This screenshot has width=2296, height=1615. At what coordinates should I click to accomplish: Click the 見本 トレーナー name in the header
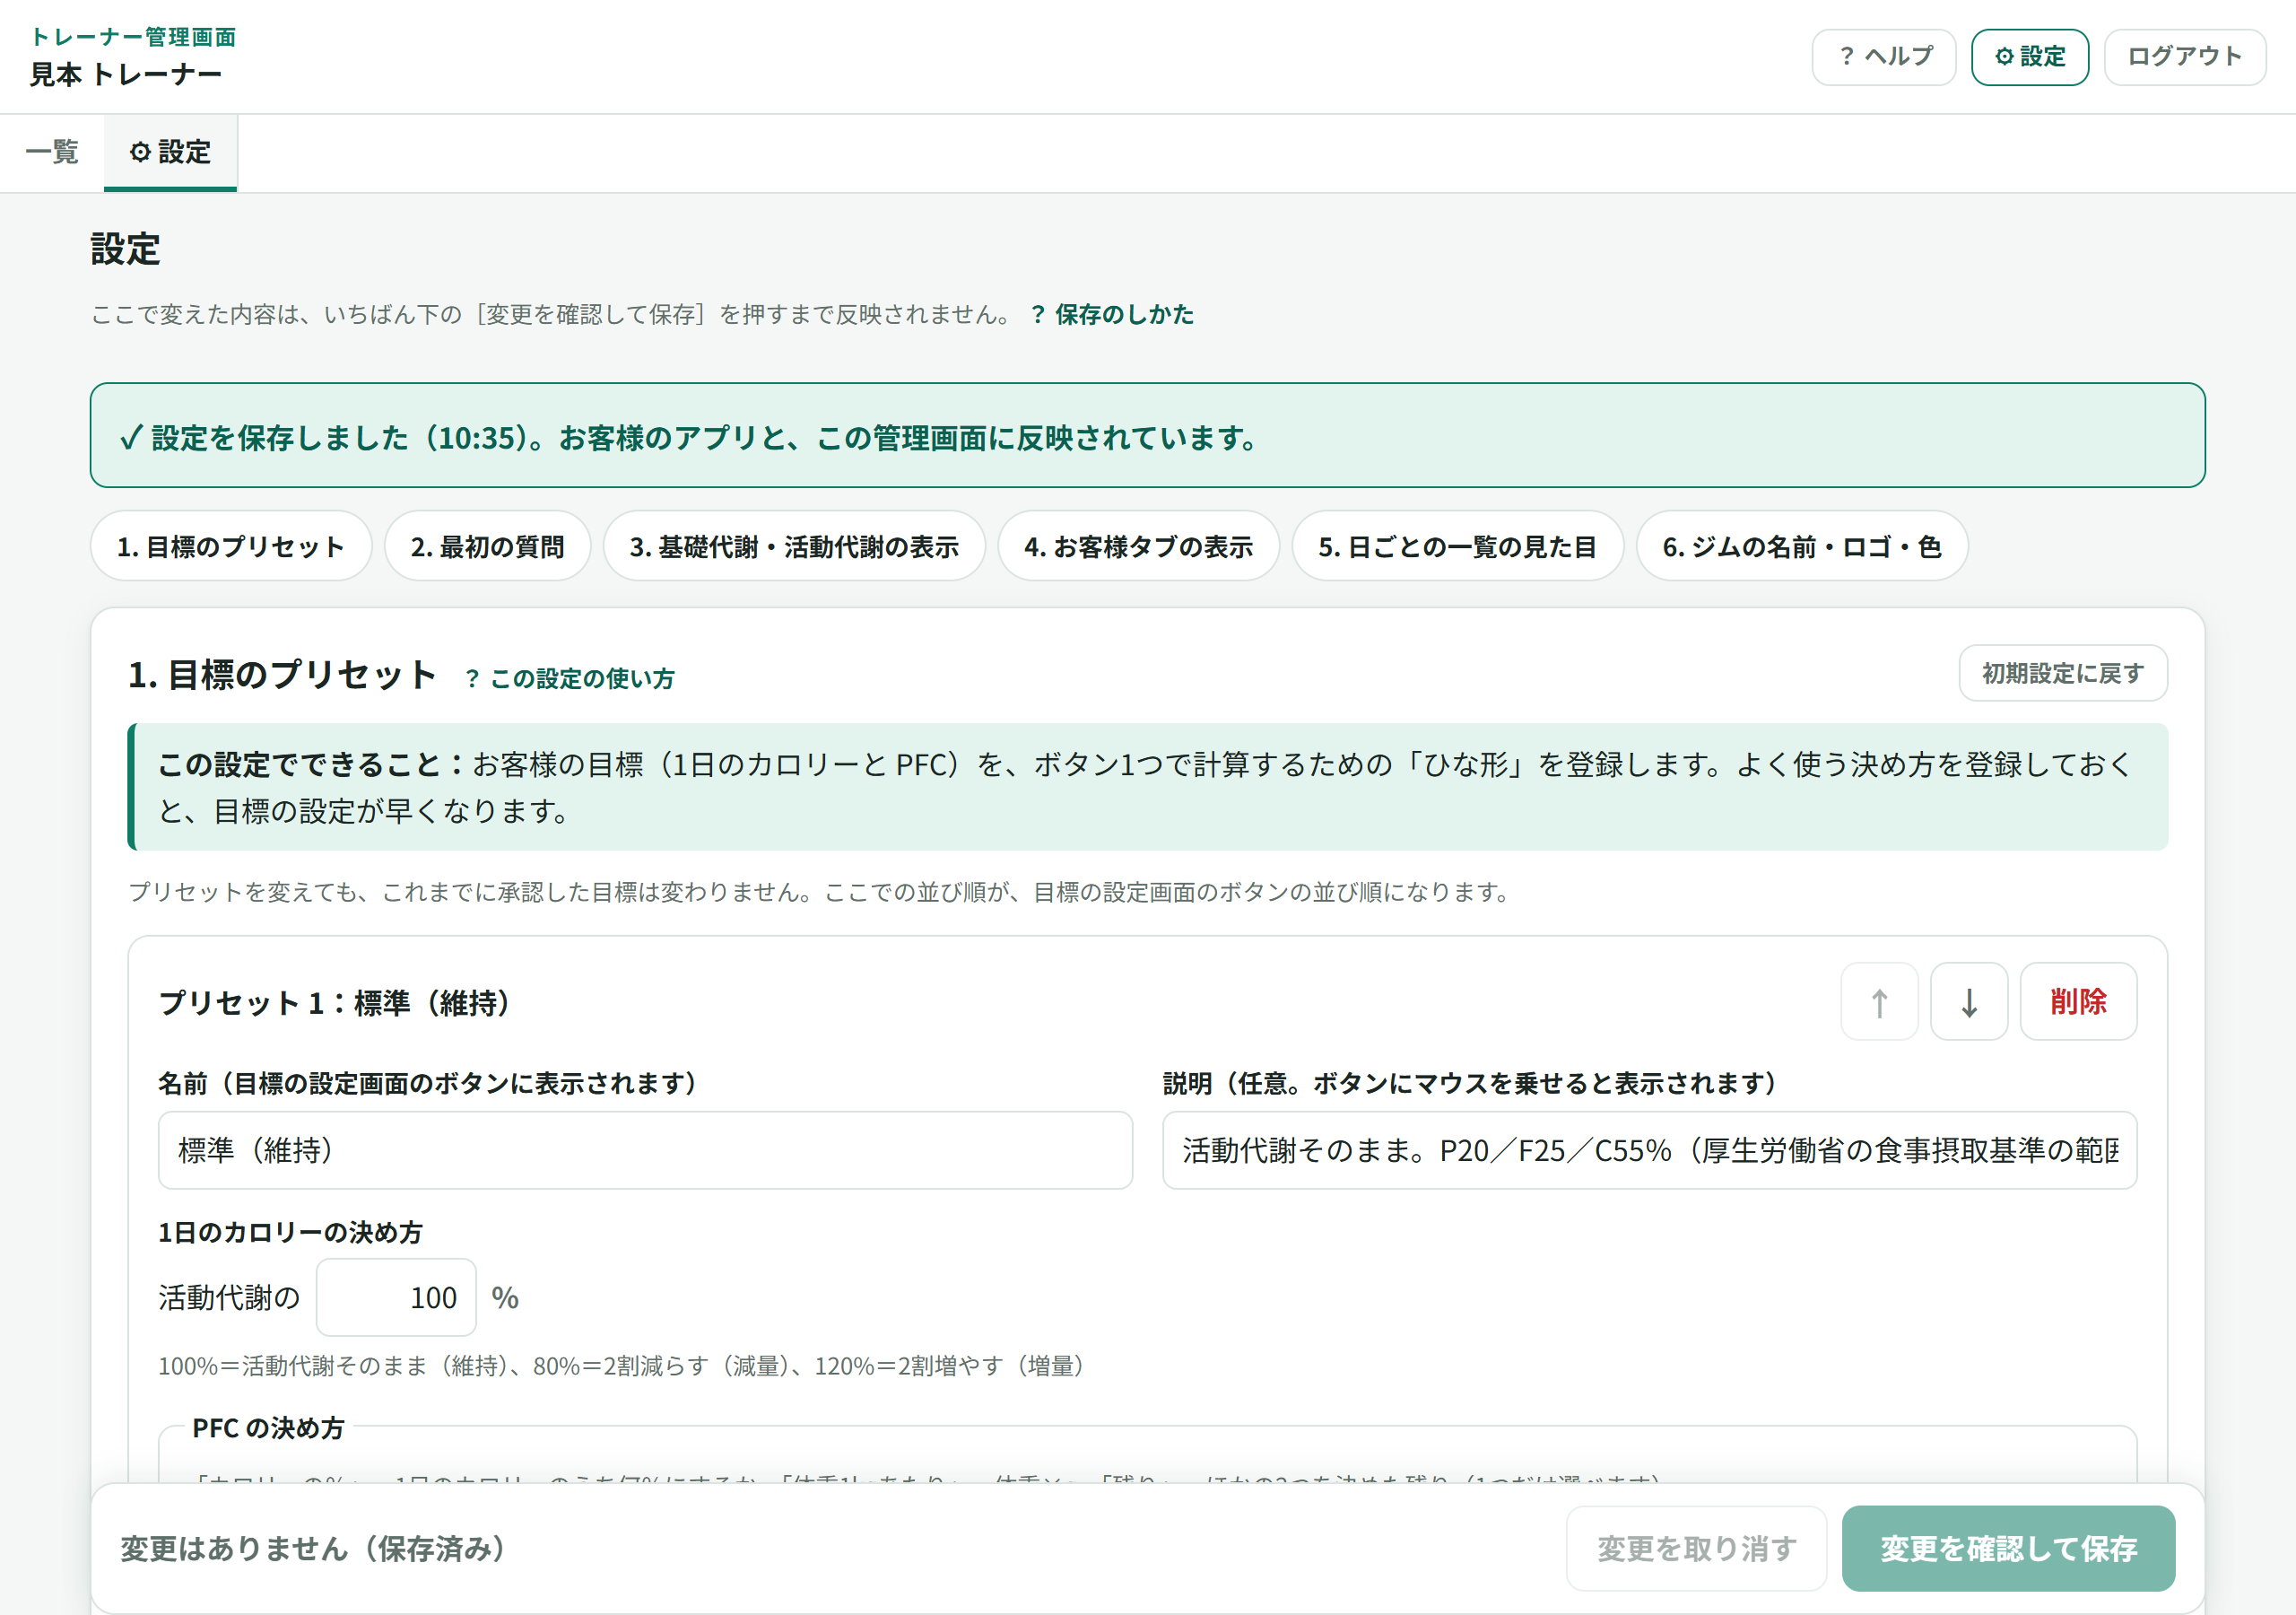pyautogui.click(x=126, y=74)
